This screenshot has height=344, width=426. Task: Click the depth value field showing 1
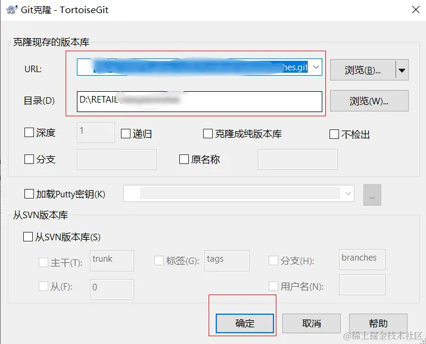(96, 132)
